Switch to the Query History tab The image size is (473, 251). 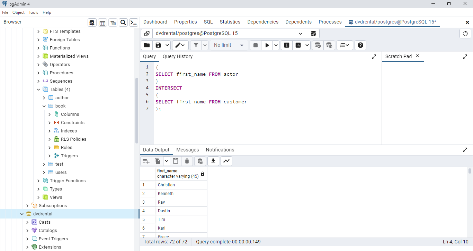178,56
